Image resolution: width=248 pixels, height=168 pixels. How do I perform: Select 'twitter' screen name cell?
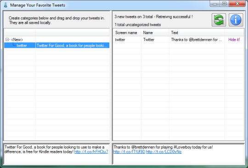click(x=120, y=39)
